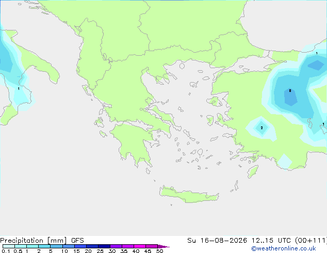Pick the 40–45 mm magenta legend swatch
The width and height of the screenshot is (327, 253).
pyautogui.click(x=140, y=246)
